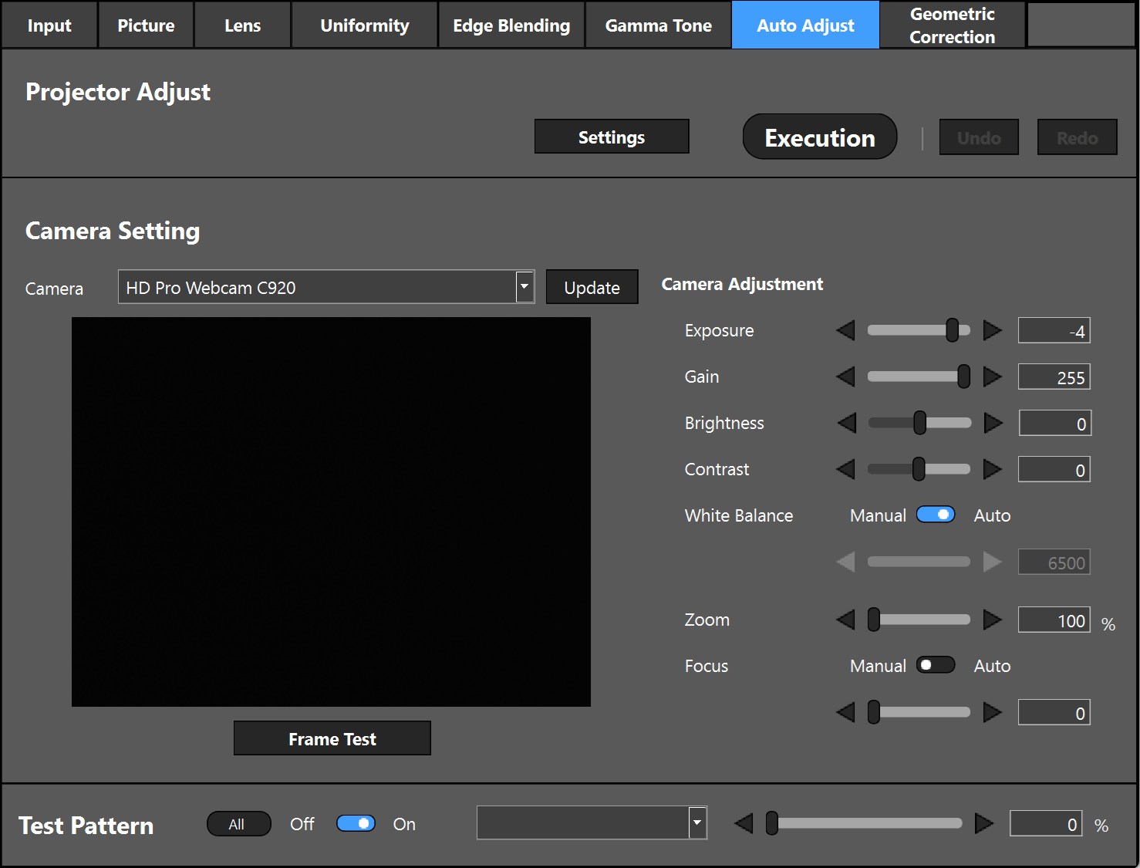This screenshot has height=868, width=1140.
Task: Open the Geometric Correction tab
Action: pyautogui.click(x=952, y=25)
